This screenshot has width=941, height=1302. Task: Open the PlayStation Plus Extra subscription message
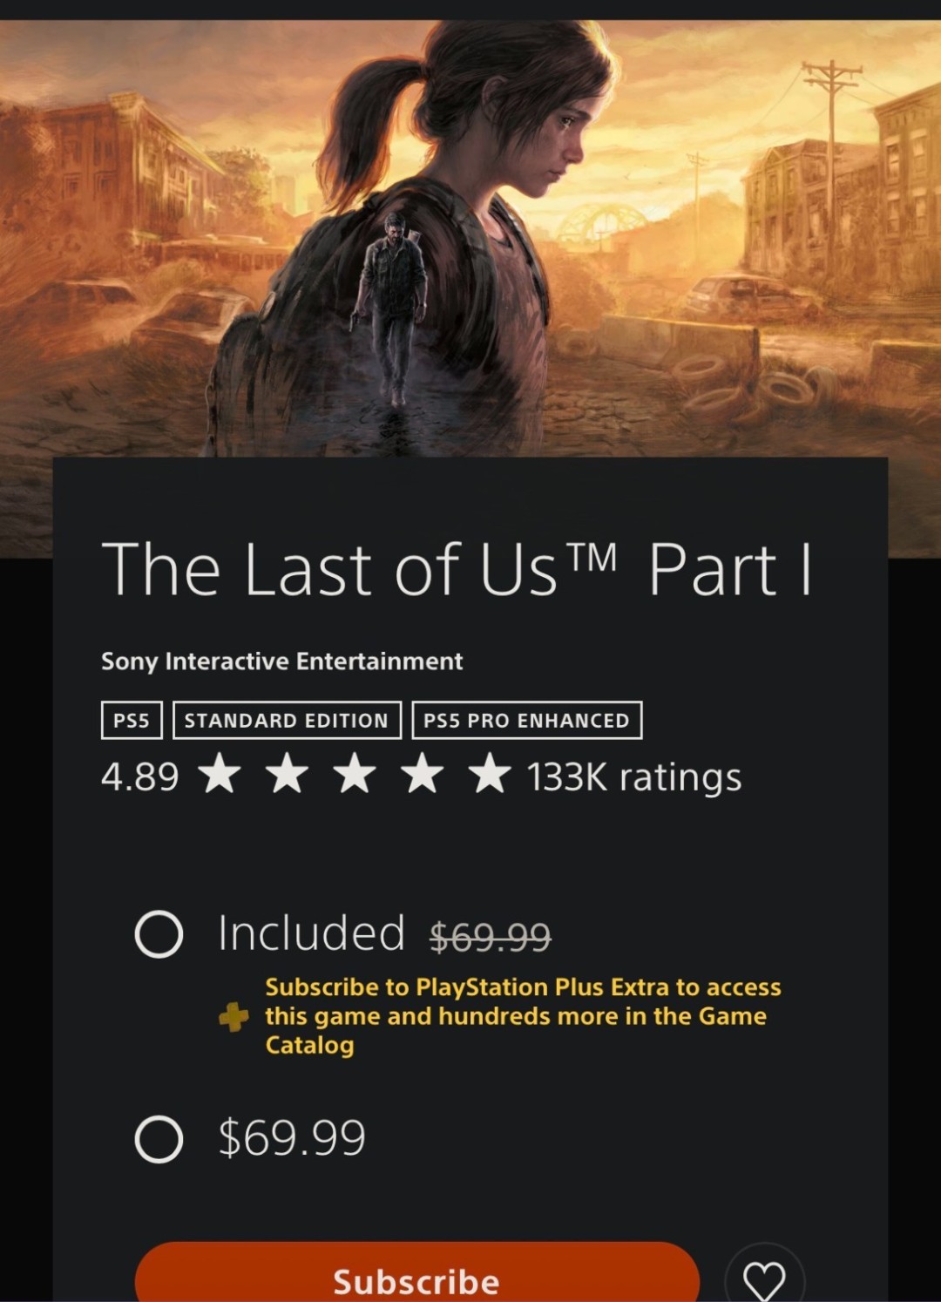[523, 1016]
